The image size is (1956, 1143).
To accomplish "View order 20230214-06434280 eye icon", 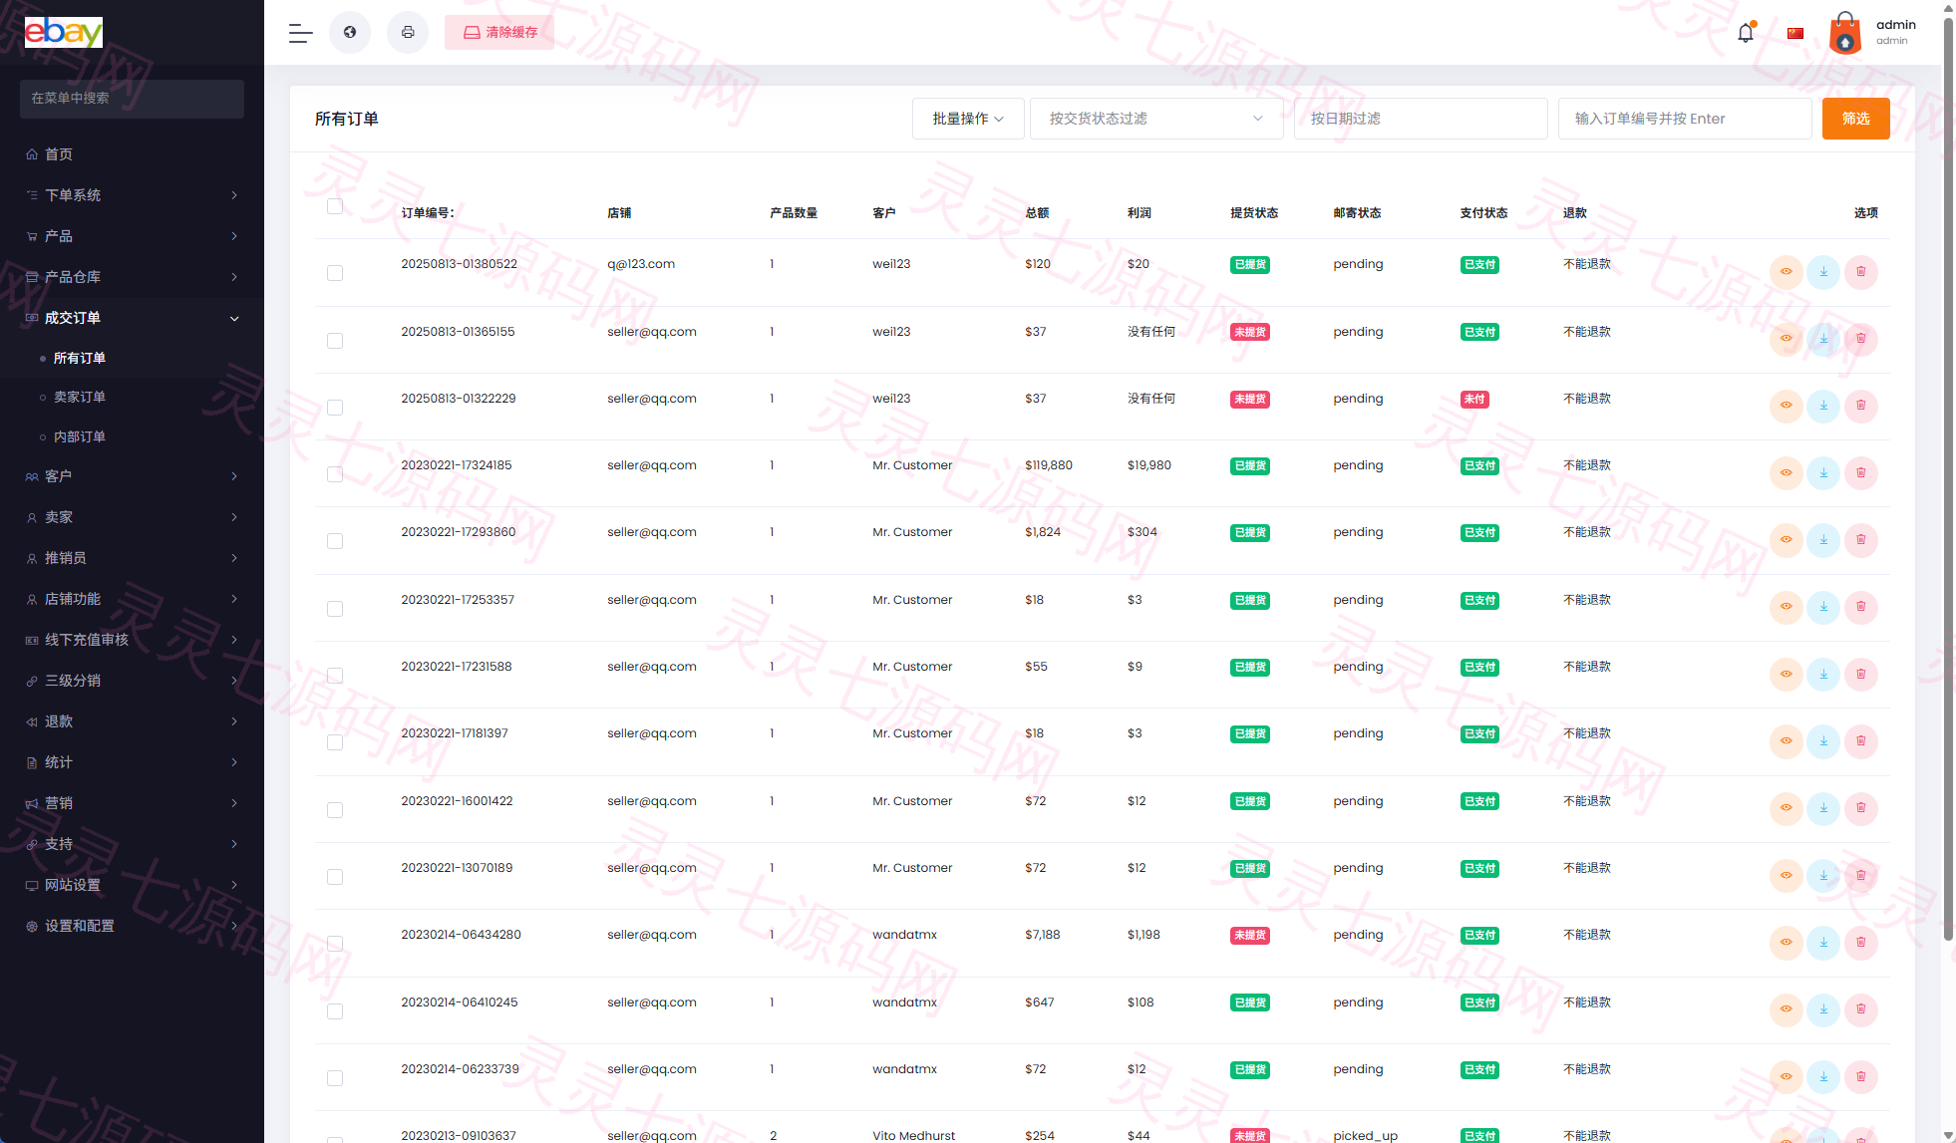I will 1786,942.
